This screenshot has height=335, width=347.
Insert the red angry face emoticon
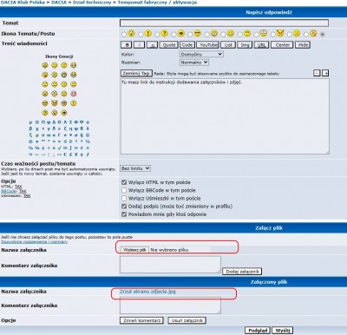(x=74, y=94)
